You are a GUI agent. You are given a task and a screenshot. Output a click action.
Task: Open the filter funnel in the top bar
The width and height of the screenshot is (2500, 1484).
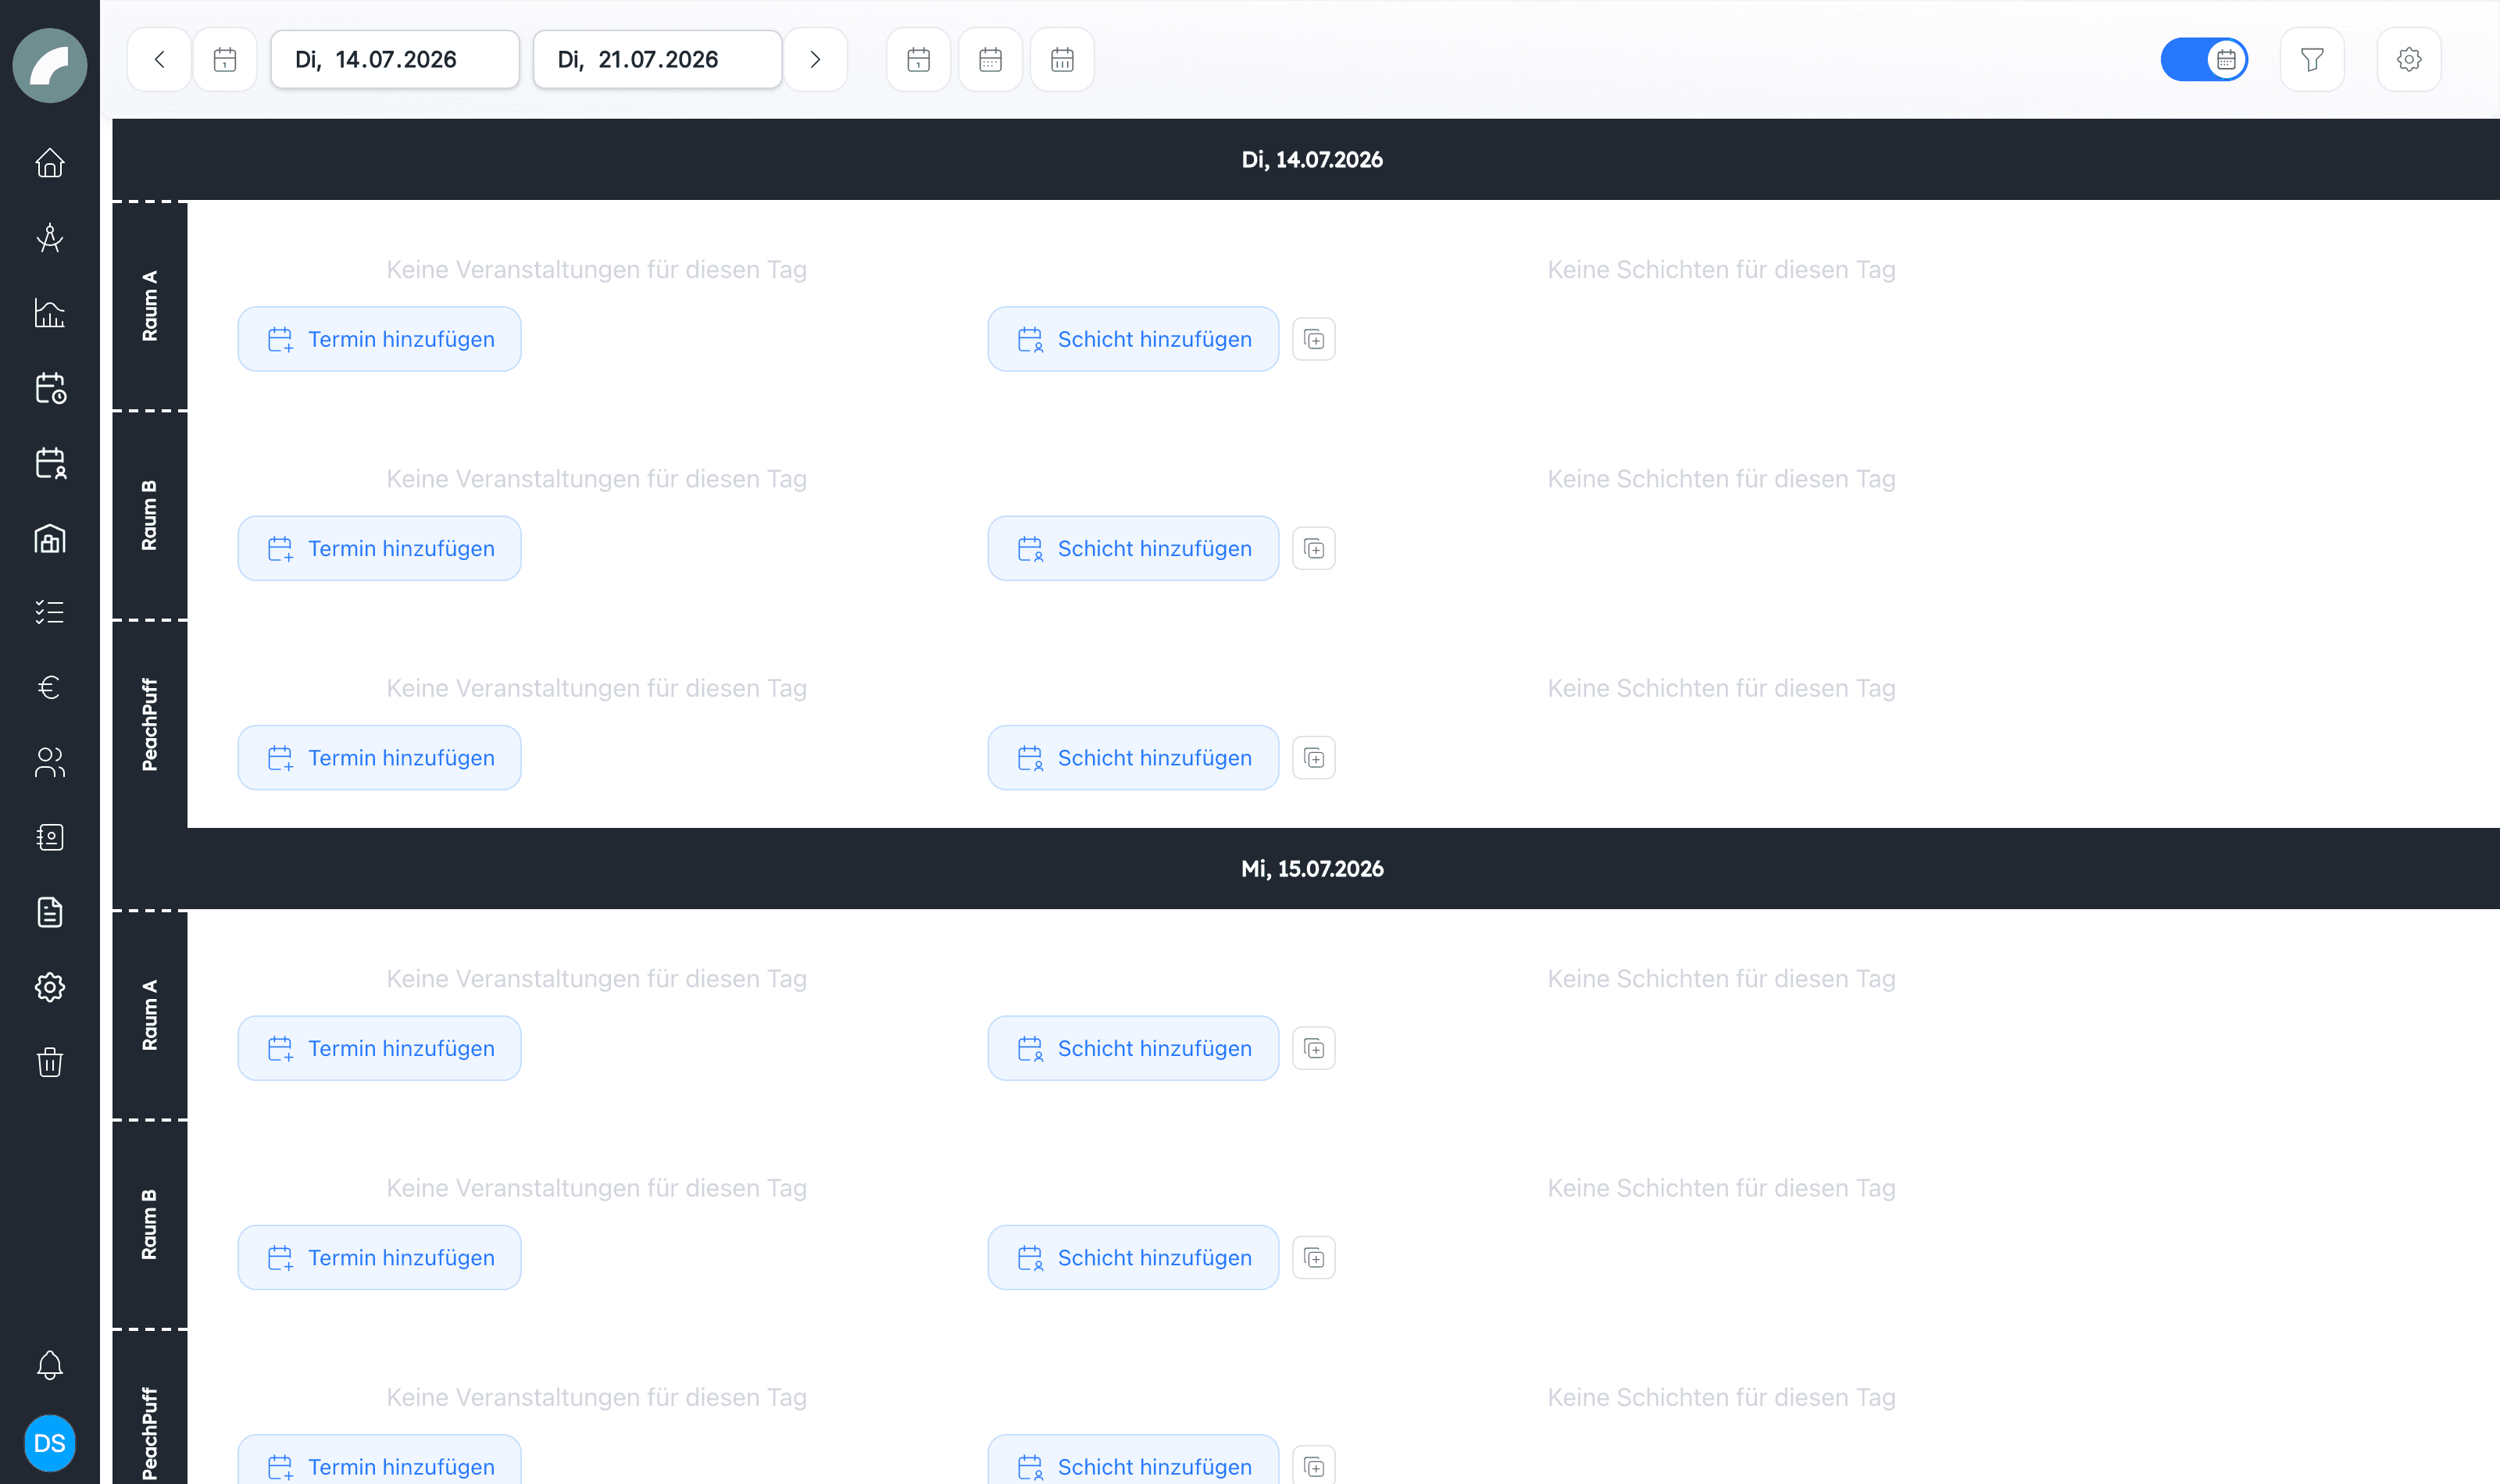2311,60
